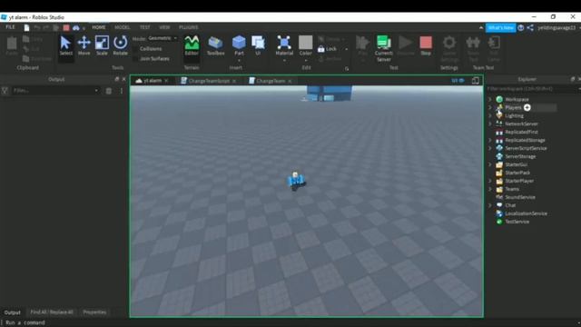The image size is (581, 327).
Task: Switch to the ChangeTeamScript document tab
Action: tap(209, 81)
